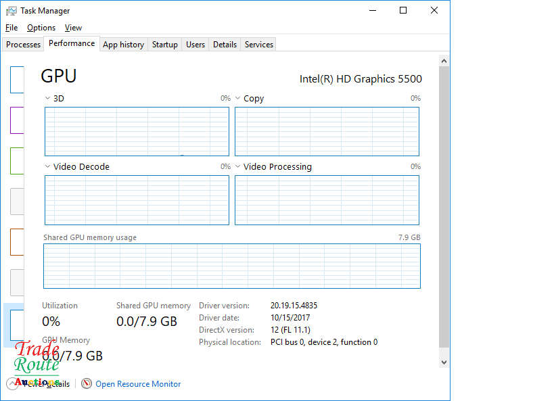Open the View menu
This screenshot has width=554, height=401.
click(x=73, y=28)
